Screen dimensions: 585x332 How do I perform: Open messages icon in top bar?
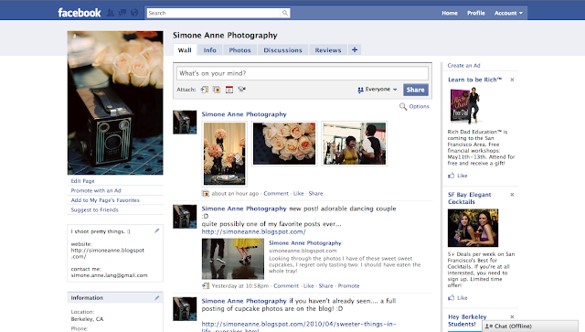click(122, 13)
